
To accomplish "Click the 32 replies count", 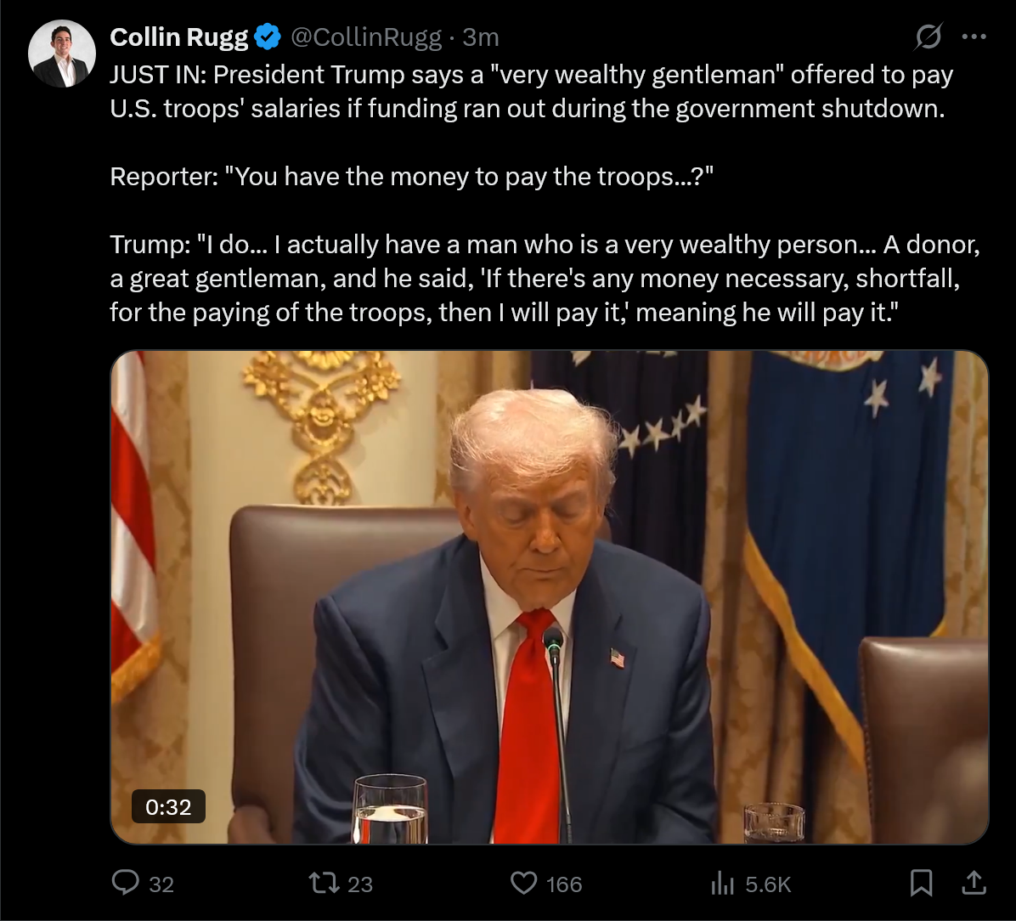I will tap(161, 884).
